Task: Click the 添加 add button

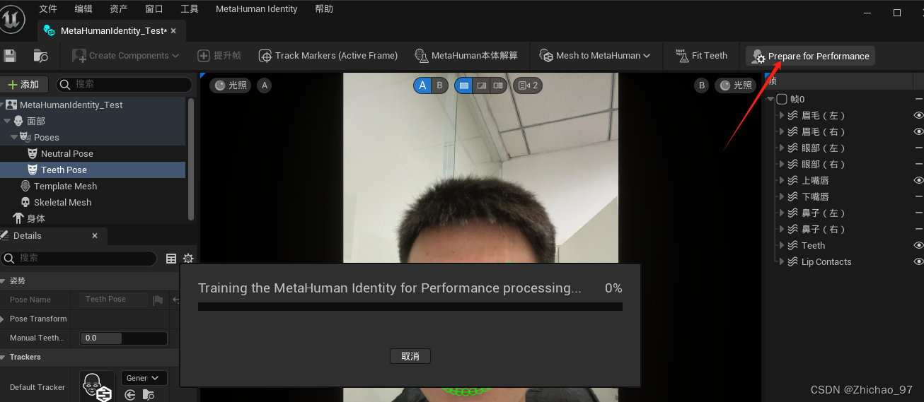Action: [24, 84]
